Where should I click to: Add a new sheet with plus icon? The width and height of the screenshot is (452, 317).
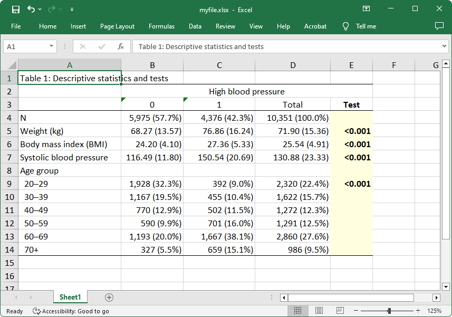click(109, 297)
